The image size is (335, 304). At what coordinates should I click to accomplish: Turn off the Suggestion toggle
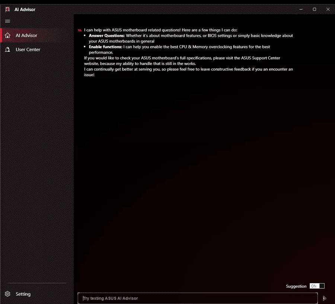click(317, 286)
